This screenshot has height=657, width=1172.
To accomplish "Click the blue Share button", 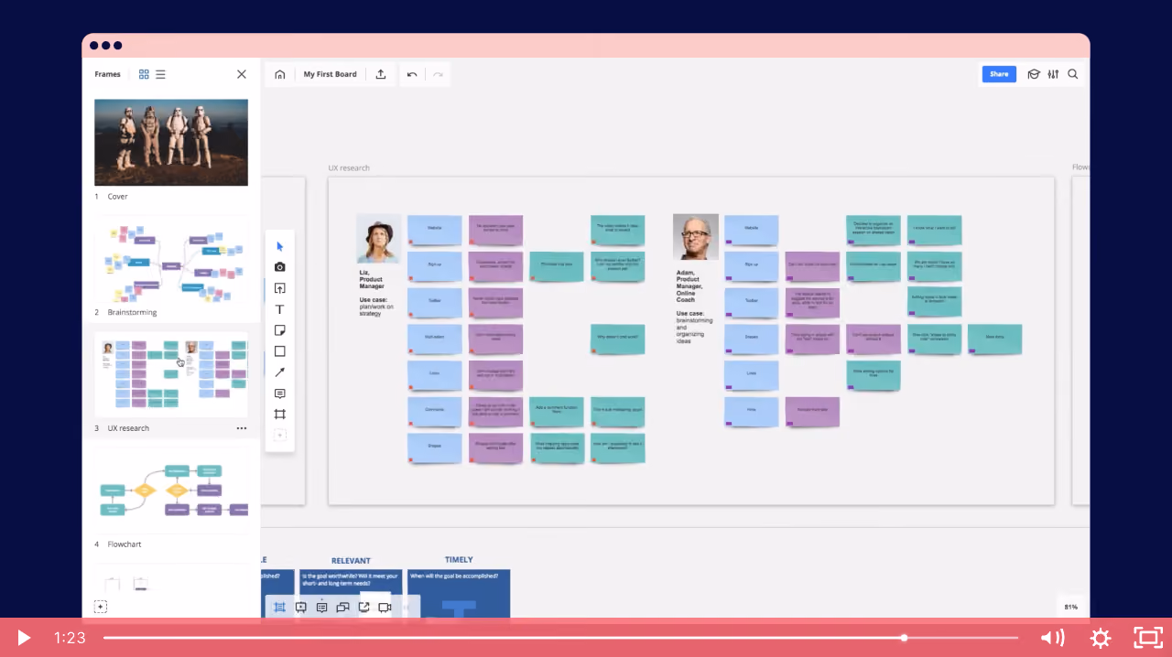I will [x=999, y=74].
